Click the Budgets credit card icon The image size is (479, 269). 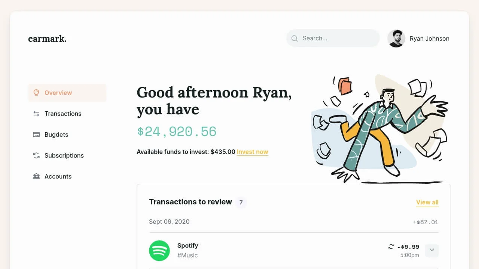36,134
